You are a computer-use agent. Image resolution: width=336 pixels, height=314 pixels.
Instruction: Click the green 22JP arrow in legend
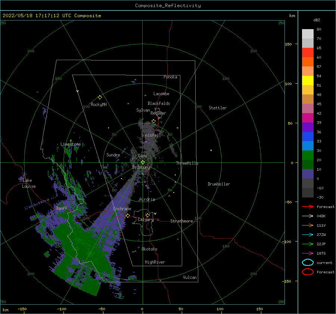pyautogui.click(x=308, y=244)
